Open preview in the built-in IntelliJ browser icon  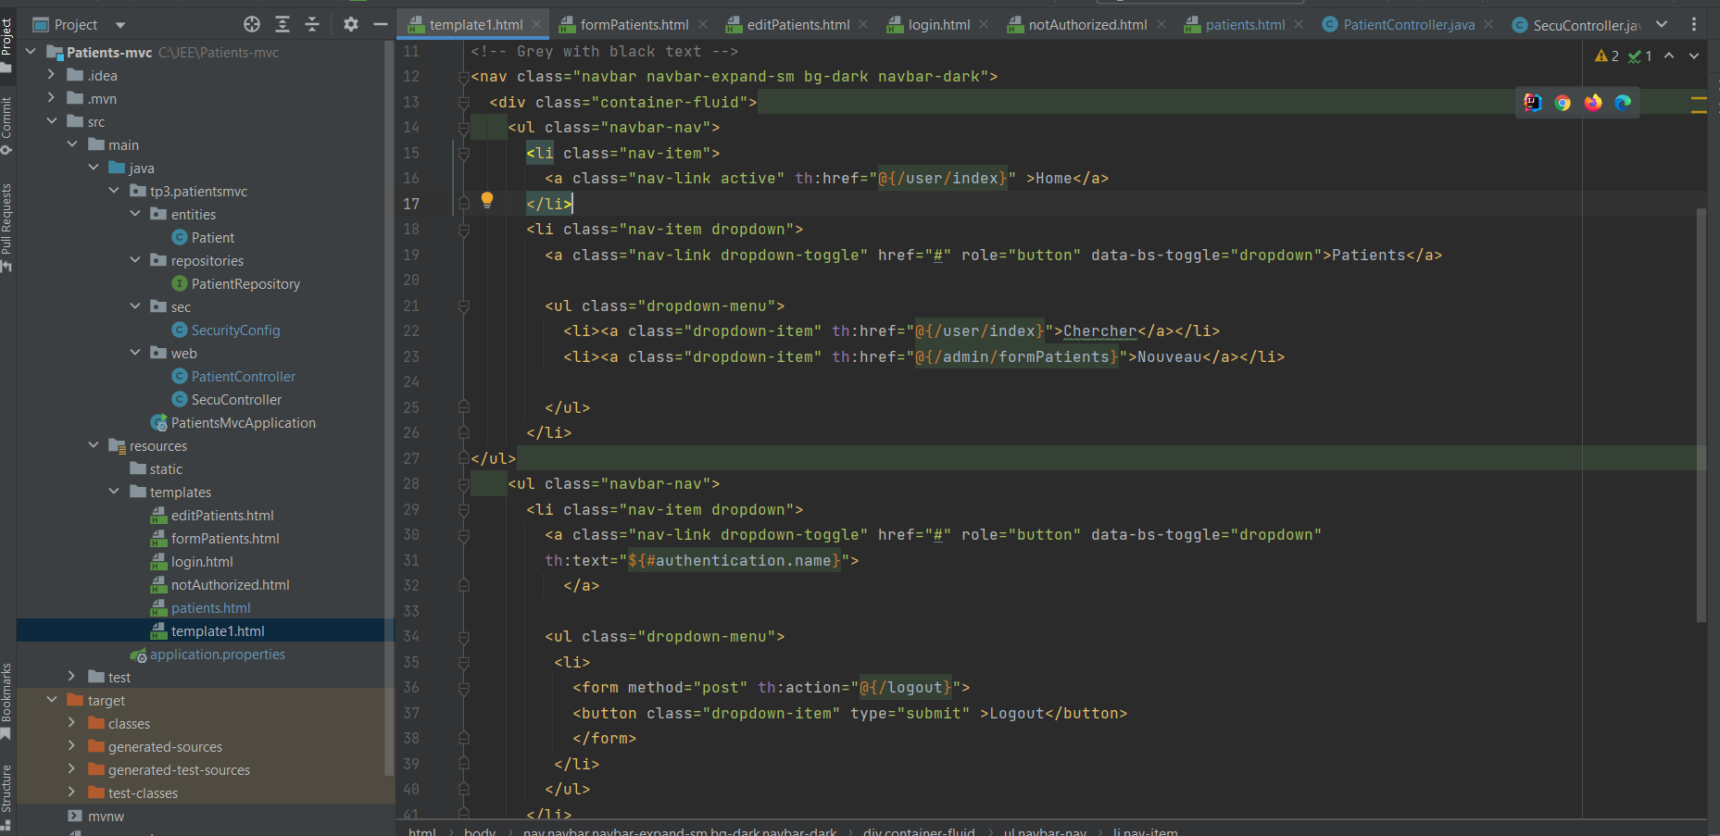1533,103
